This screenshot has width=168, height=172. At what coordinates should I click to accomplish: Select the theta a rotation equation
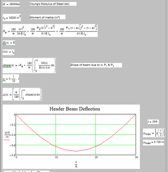click(x=50, y=31)
